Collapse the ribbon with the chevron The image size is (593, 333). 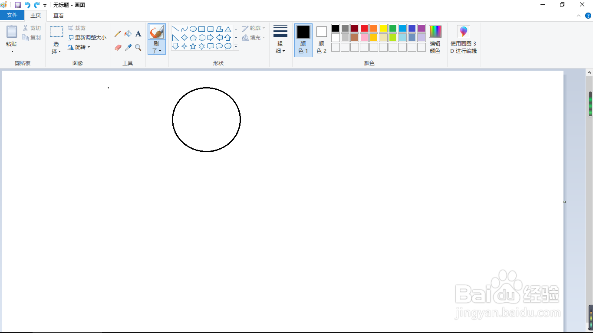click(579, 16)
